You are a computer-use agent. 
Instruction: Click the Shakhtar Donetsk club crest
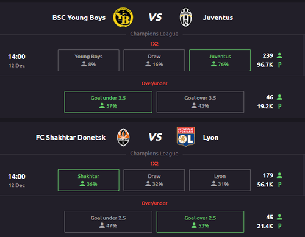[123, 137]
